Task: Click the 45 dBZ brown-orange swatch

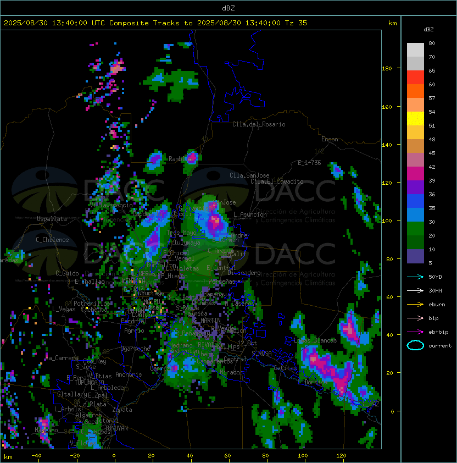Action: click(415, 146)
